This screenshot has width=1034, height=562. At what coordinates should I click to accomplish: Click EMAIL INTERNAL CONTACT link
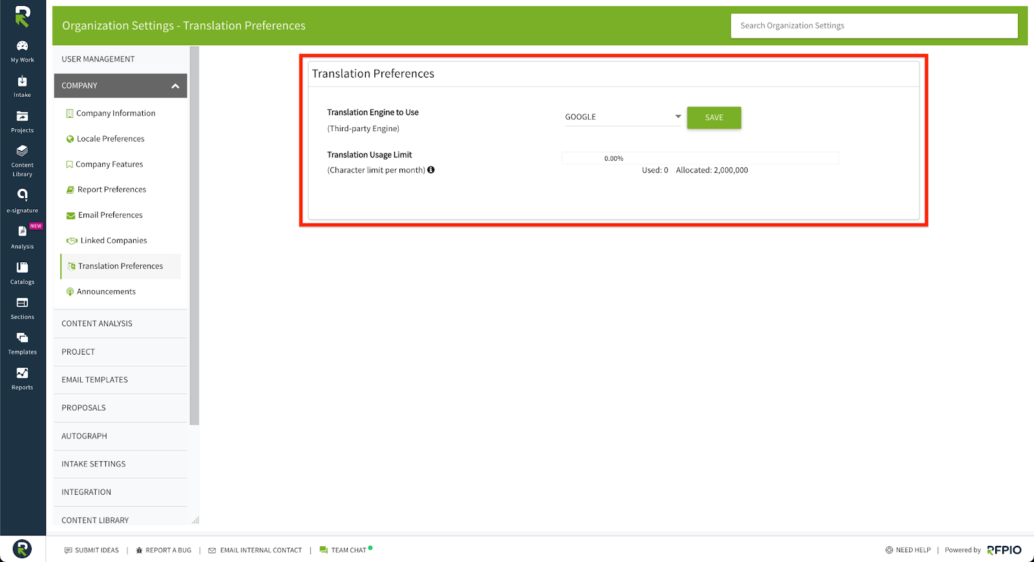click(255, 550)
